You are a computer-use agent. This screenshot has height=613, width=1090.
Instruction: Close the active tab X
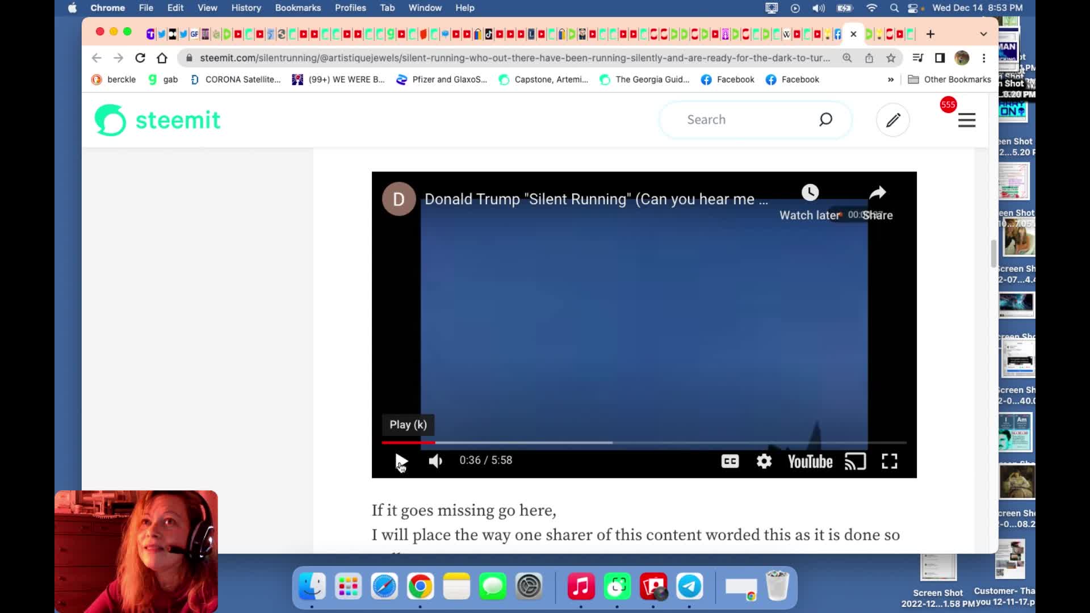853,34
